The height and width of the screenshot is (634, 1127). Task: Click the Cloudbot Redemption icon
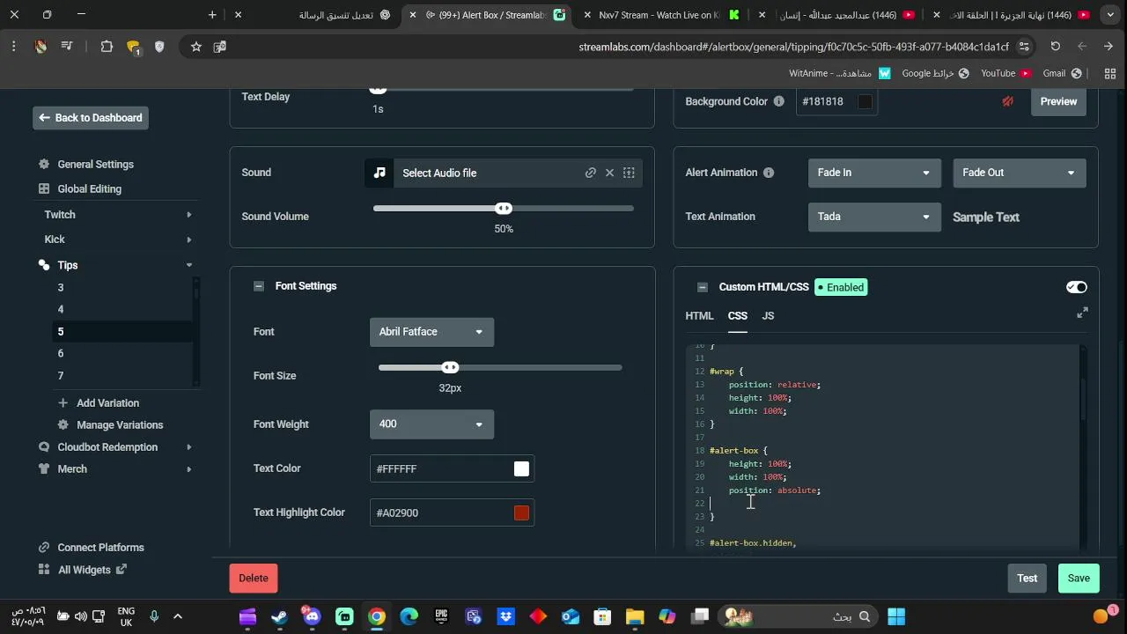tap(44, 447)
